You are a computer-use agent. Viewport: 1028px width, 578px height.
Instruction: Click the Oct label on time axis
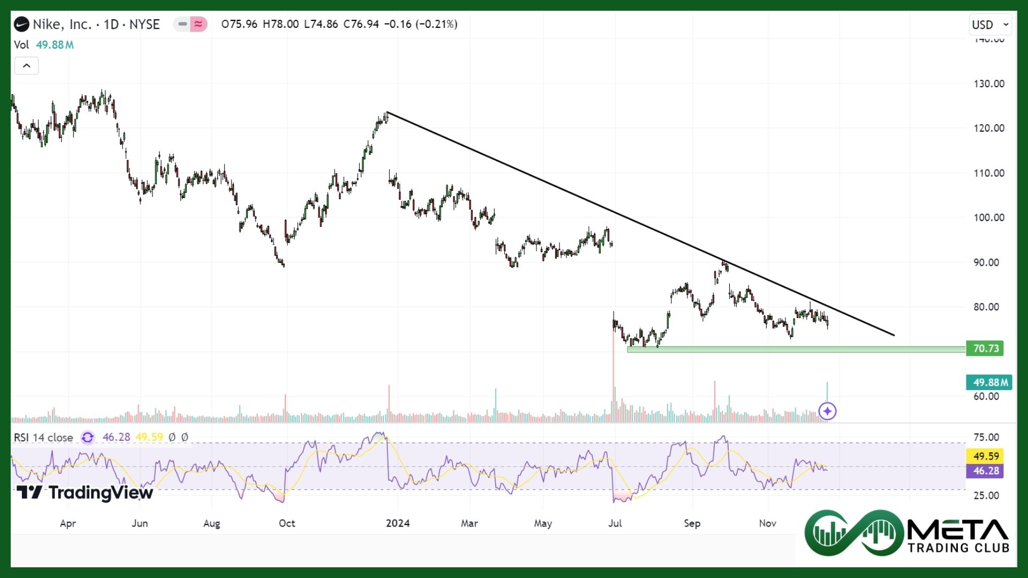point(287,523)
